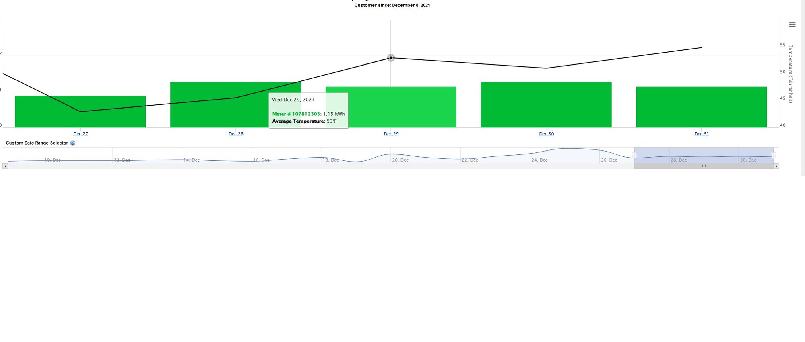Click the highlighted temperature point for Dec 29

391,58
